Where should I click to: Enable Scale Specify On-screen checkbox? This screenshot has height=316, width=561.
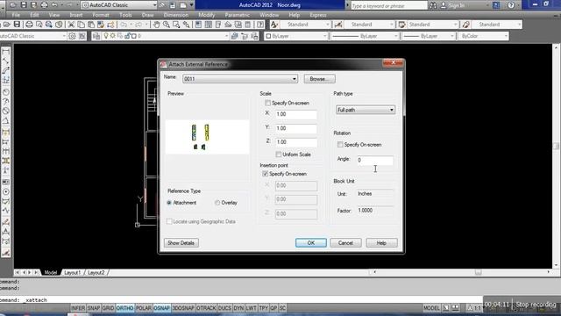pyautogui.click(x=267, y=103)
